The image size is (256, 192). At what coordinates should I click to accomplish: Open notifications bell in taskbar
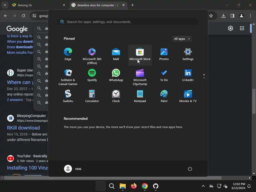[x=249, y=186]
